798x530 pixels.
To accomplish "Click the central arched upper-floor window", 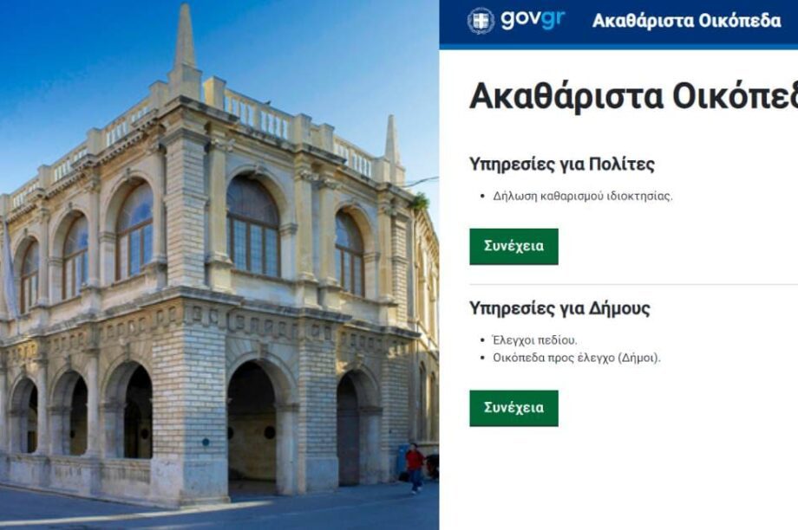I will tap(252, 226).
